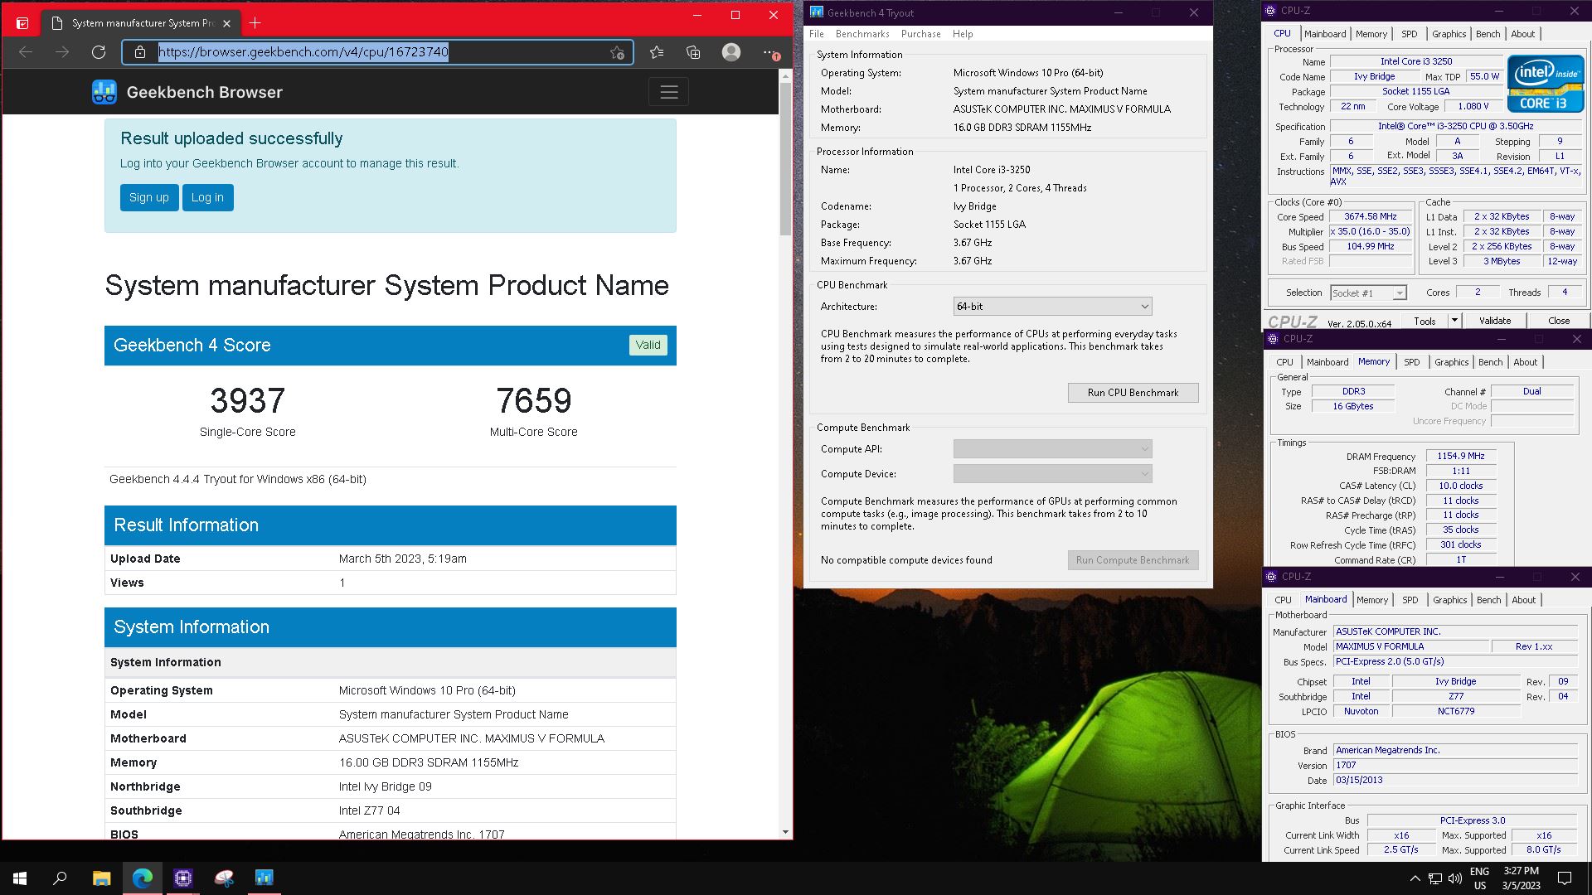
Task: Open About tab in top CPU-Z window
Action: pos(1522,34)
